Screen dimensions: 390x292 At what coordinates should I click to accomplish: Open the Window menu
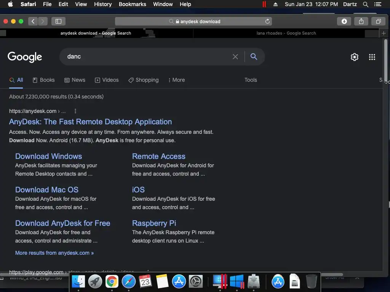tap(163, 4)
